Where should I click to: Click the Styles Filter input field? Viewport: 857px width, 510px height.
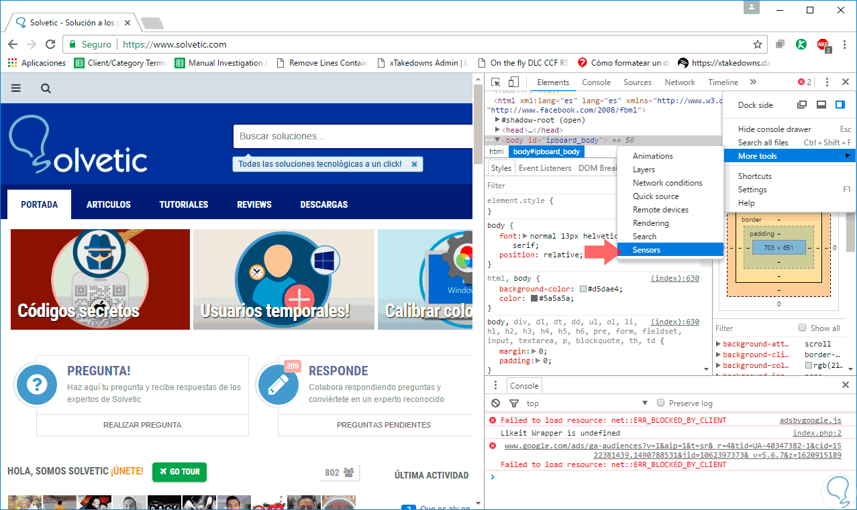pos(550,186)
